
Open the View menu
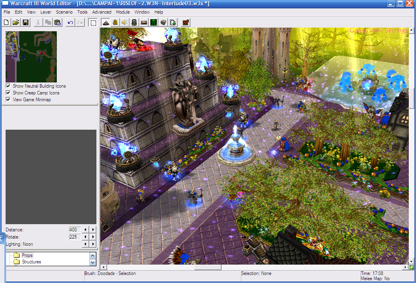point(31,12)
